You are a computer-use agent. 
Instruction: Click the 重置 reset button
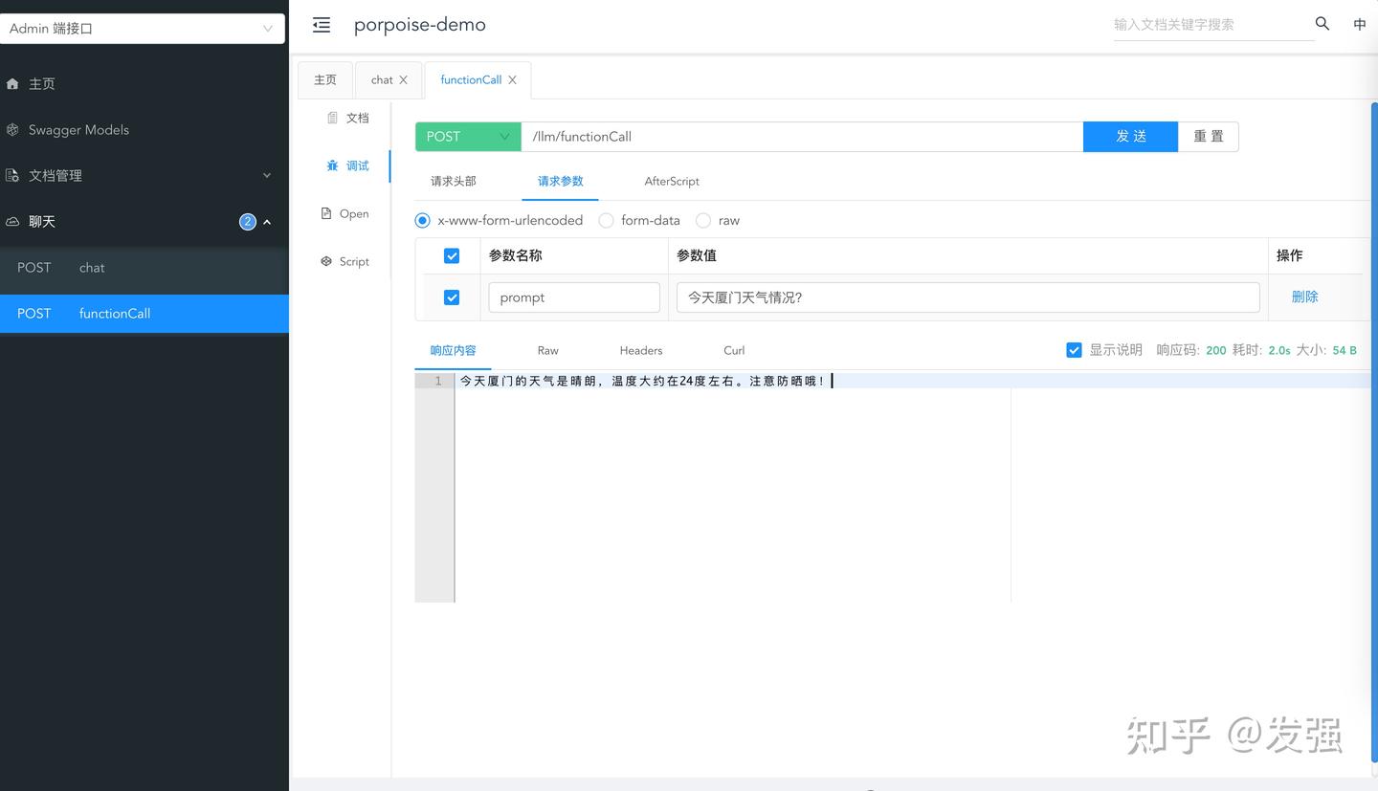coord(1209,137)
